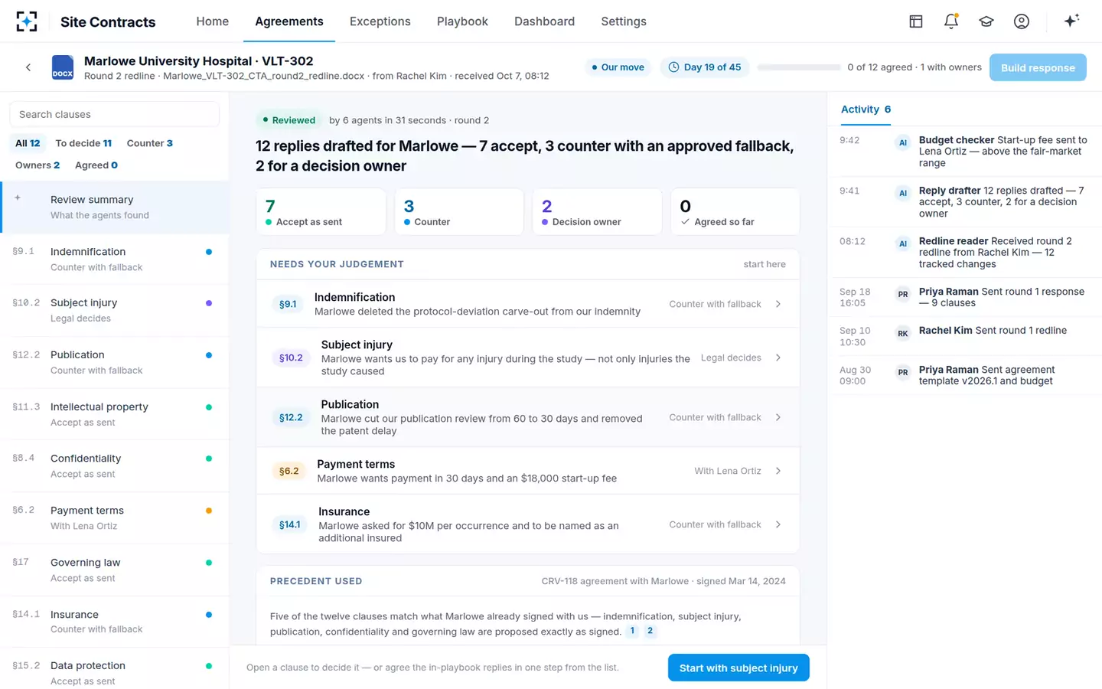Click the PR avatar for agreement template entry
Image resolution: width=1102 pixels, height=689 pixels.
tap(903, 372)
